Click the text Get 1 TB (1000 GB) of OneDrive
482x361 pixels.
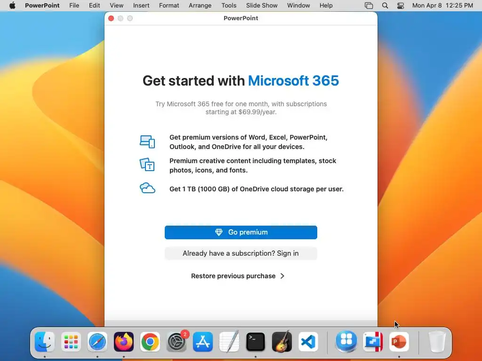pyautogui.click(x=257, y=189)
